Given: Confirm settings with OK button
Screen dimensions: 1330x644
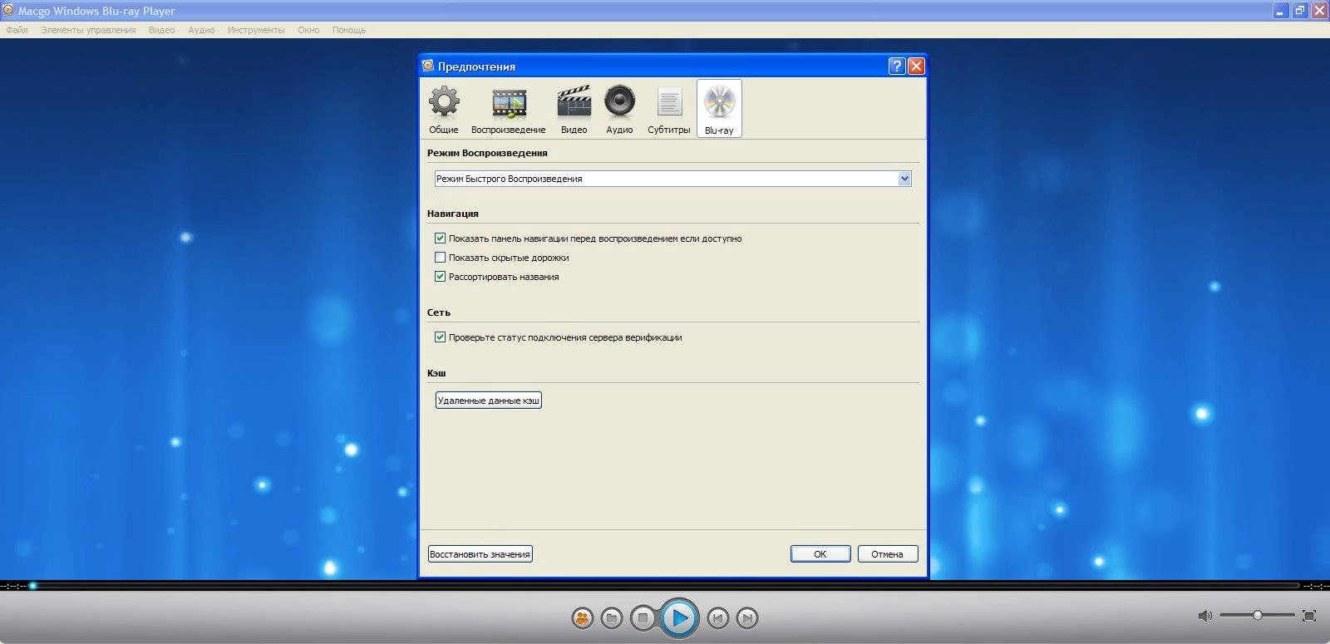Looking at the screenshot, I should point(820,554).
